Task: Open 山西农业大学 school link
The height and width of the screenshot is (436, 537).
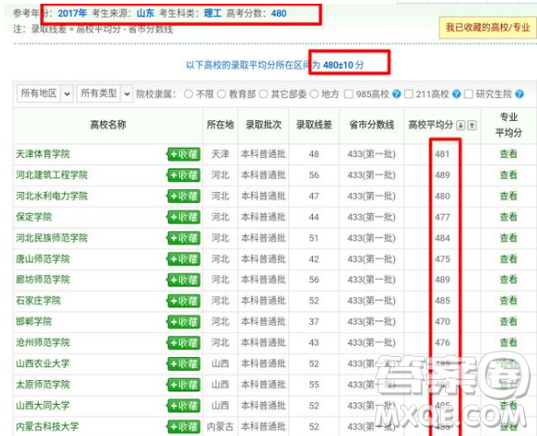Action: [x=43, y=363]
